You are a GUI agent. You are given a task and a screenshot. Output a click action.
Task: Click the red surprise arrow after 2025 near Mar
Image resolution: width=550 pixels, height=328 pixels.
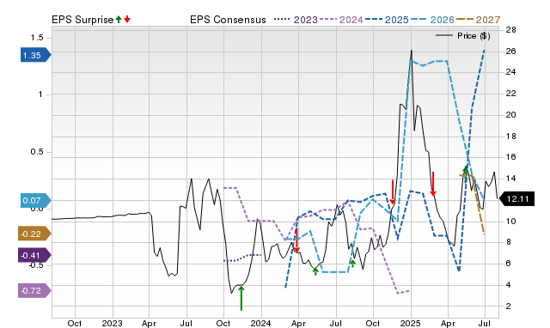click(433, 184)
